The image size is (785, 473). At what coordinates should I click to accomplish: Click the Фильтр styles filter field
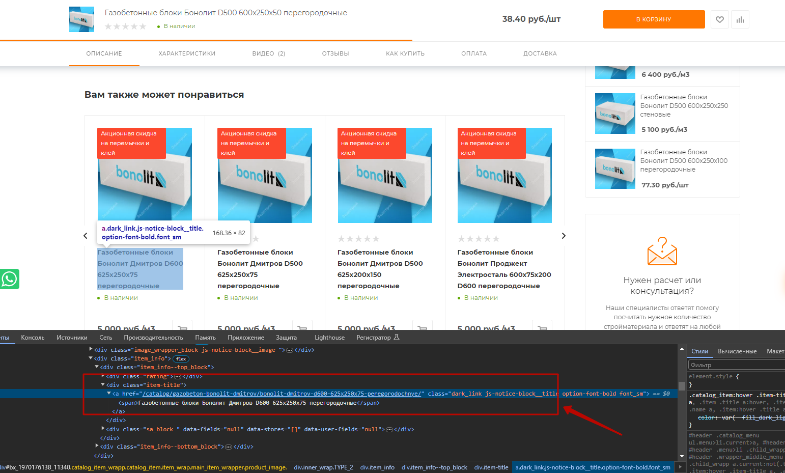[736, 365]
